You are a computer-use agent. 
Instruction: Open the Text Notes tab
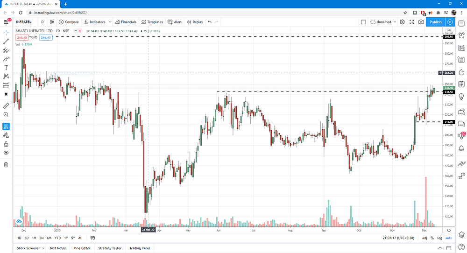tap(58, 248)
